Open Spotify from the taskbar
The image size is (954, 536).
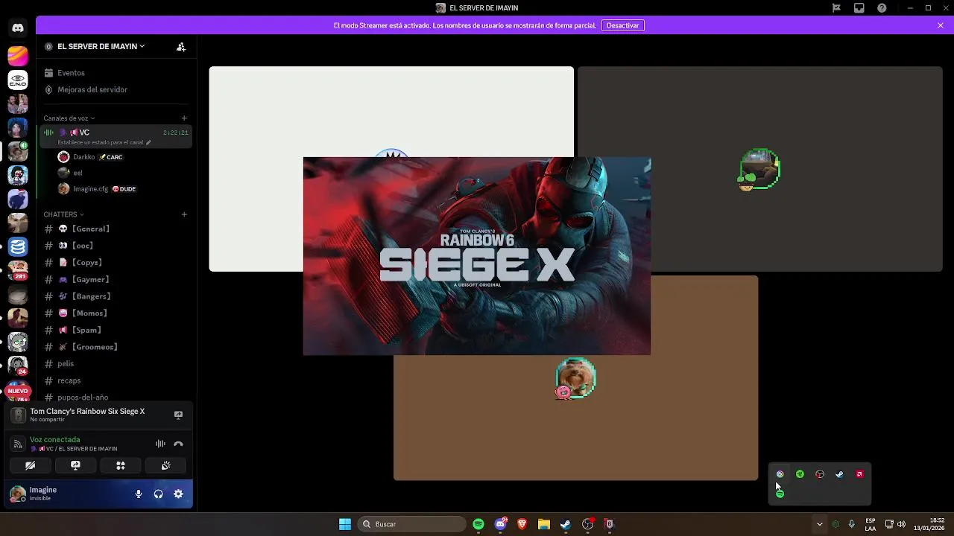(x=478, y=524)
